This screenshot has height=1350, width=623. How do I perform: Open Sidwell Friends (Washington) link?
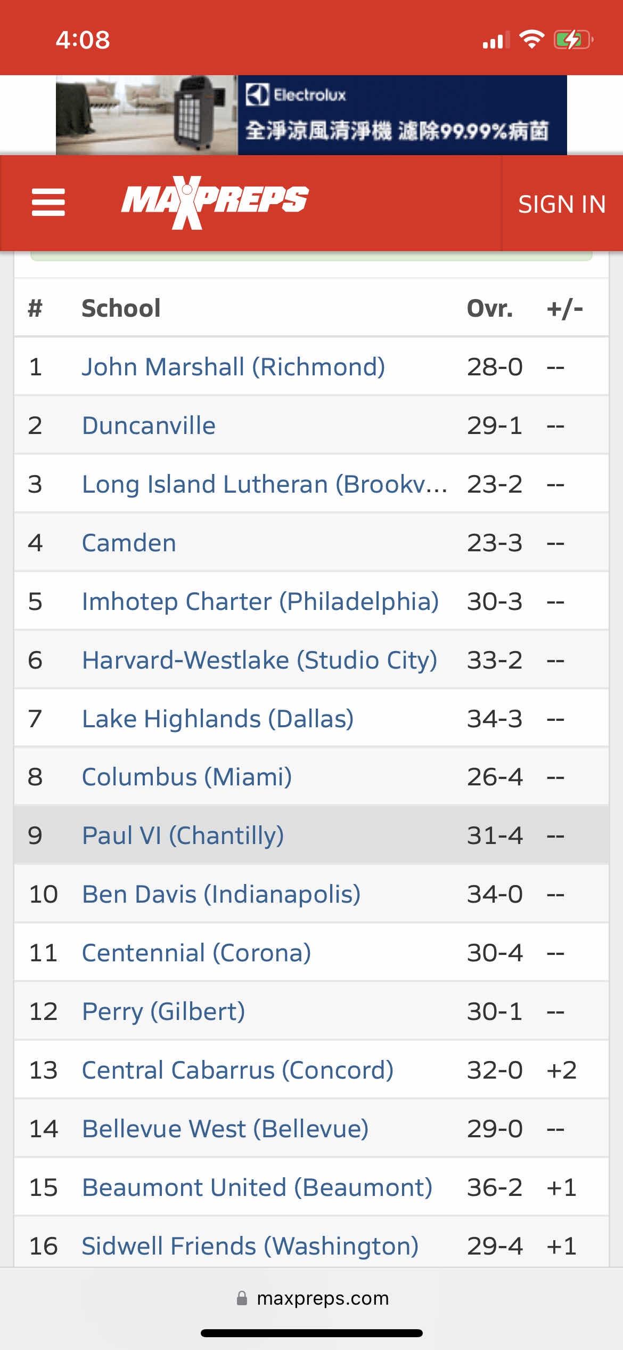click(x=250, y=1246)
